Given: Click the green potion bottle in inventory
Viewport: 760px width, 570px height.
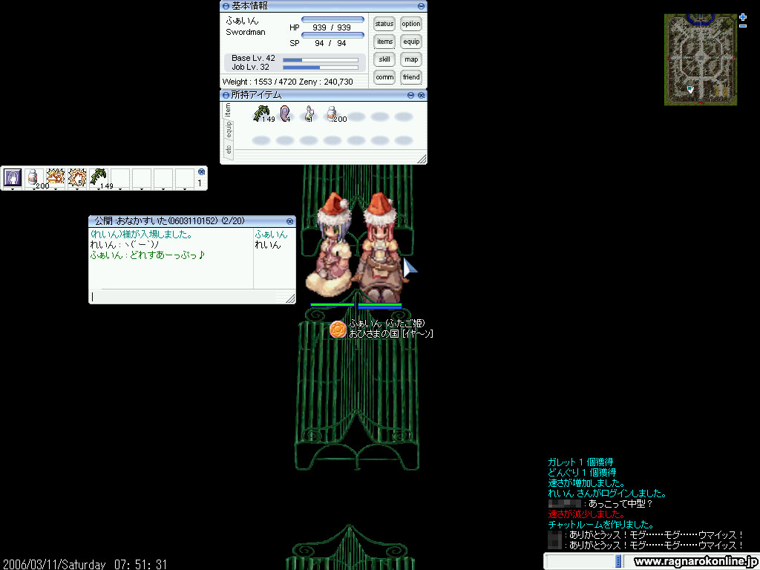Looking at the screenshot, I should [x=309, y=114].
